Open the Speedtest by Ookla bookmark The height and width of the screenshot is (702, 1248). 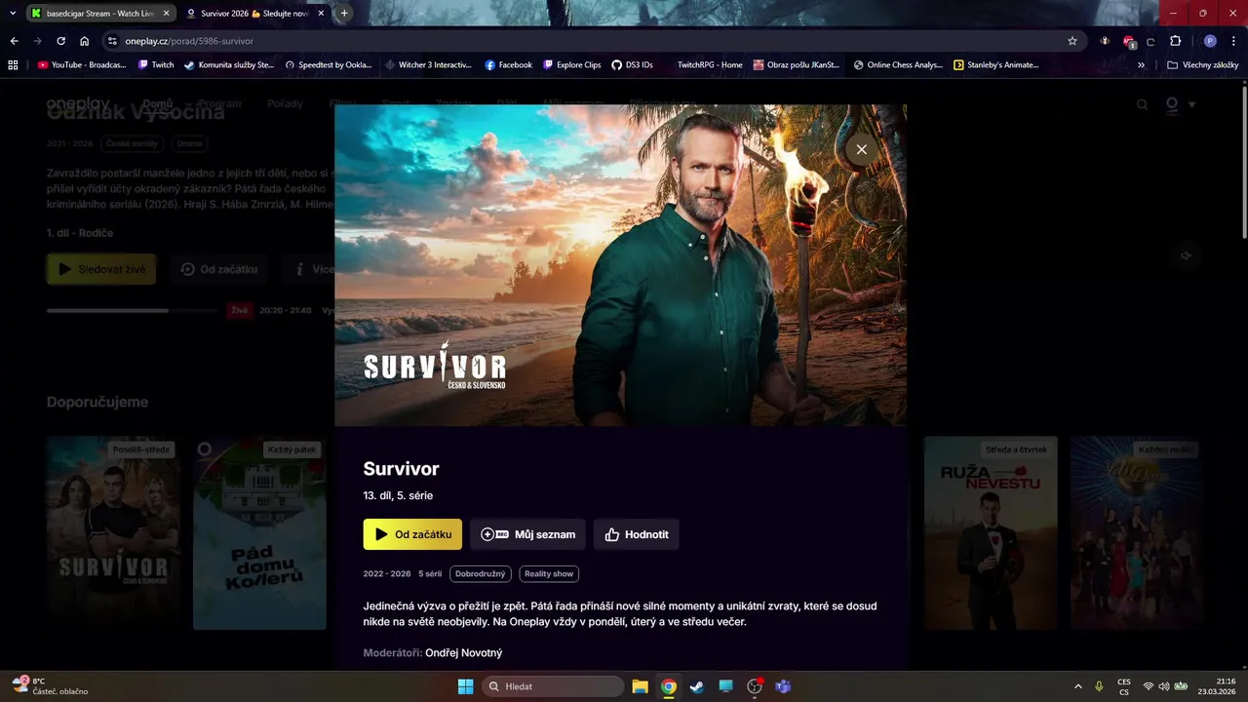(x=329, y=65)
